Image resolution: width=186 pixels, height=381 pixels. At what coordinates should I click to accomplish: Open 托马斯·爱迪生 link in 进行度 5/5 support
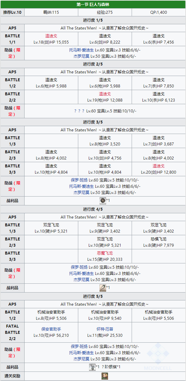[x=81, y=352]
